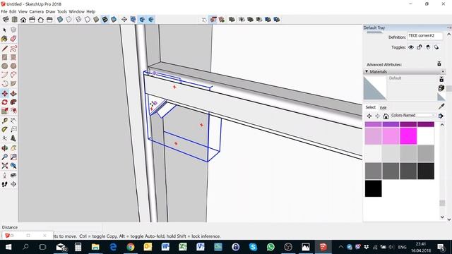452x254 pixels.
Task: Toggle cast shadows icon
Action: [436, 47]
